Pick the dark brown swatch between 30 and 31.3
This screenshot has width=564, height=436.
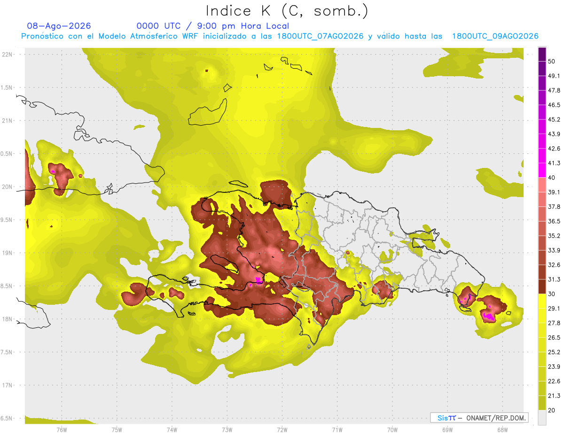(542, 286)
